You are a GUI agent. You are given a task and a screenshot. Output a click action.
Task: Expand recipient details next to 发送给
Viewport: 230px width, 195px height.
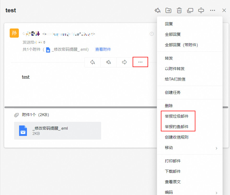coord(44,42)
